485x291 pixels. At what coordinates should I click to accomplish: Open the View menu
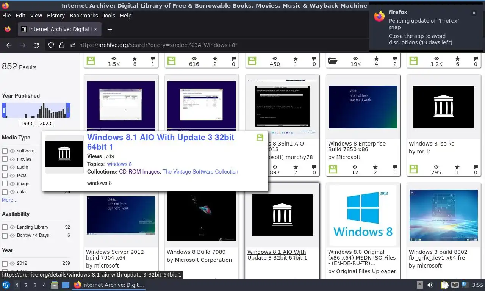36,16
